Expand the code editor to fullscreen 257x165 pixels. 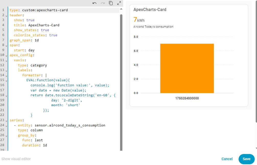coord(119,3)
